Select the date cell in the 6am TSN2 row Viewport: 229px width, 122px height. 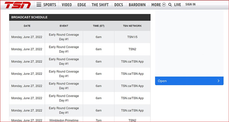pyautogui.click(x=27, y=49)
